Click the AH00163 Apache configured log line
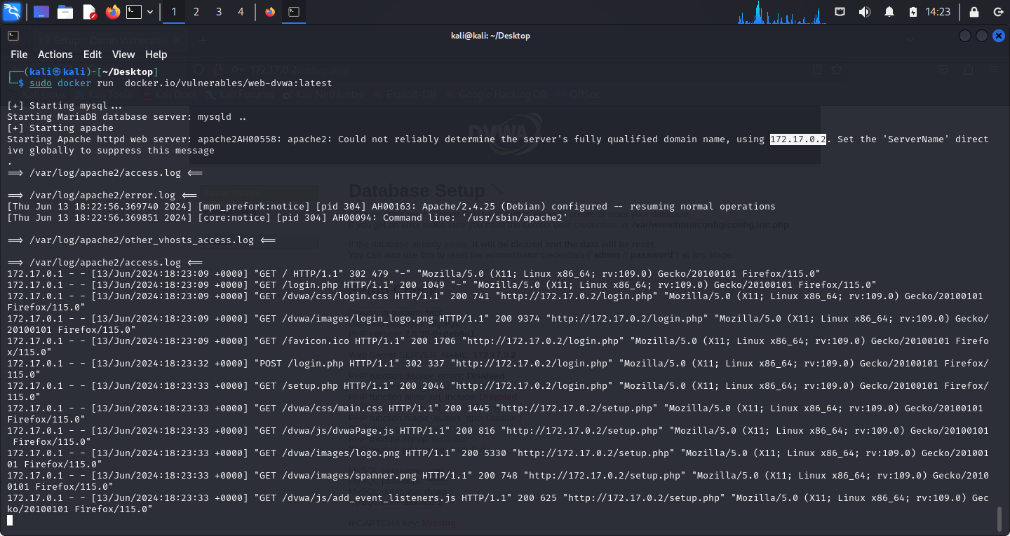 click(x=391, y=206)
